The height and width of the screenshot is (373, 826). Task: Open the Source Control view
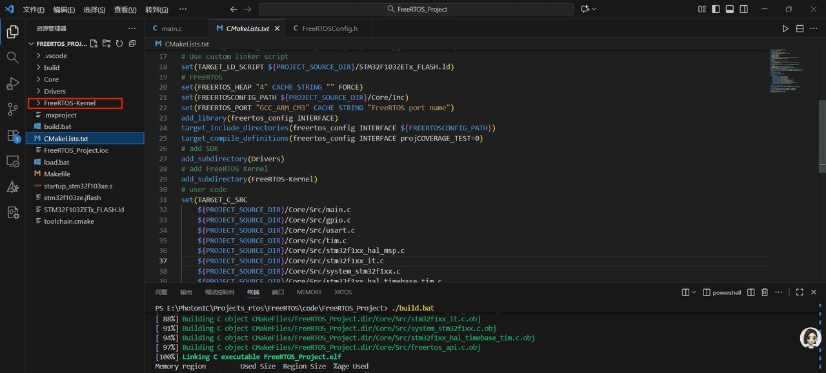(x=12, y=109)
